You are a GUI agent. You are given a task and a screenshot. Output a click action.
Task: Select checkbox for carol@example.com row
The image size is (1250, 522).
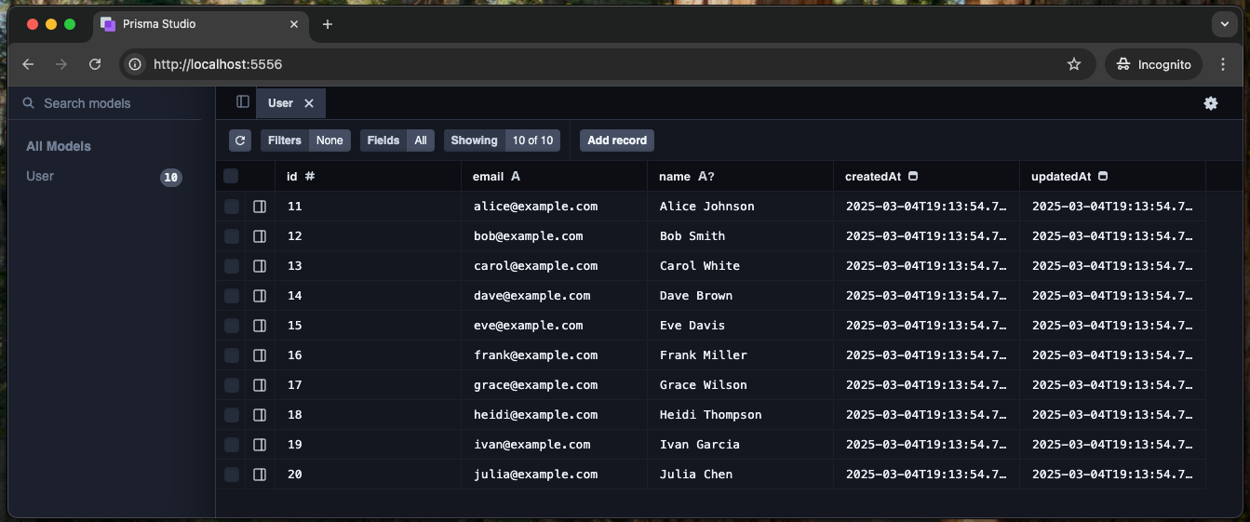tap(231, 266)
